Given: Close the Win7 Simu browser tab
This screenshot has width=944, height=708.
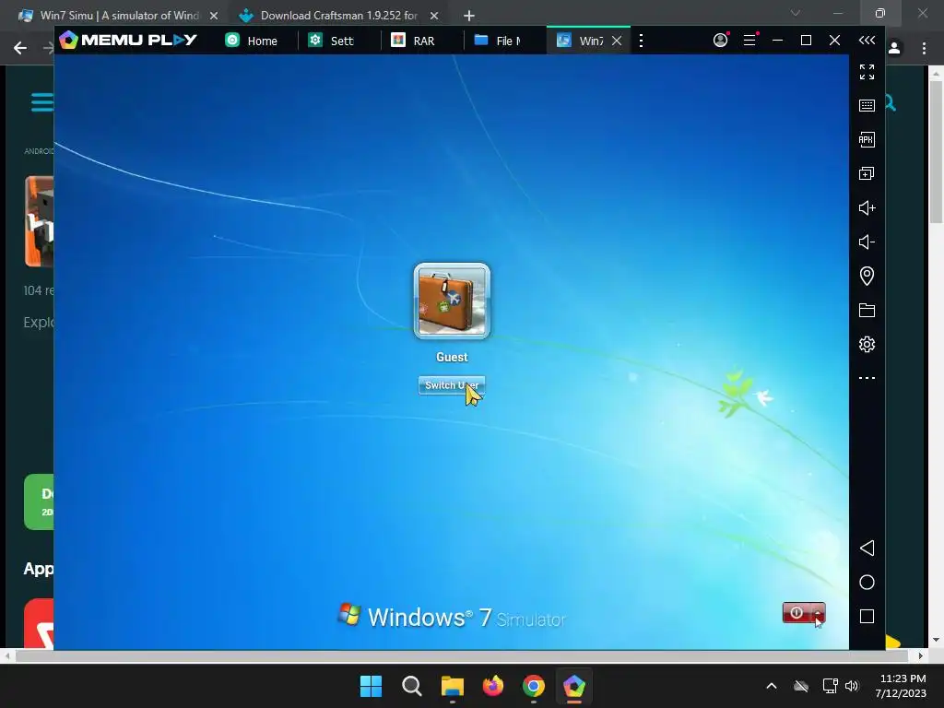Looking at the screenshot, I should pyautogui.click(x=214, y=16).
